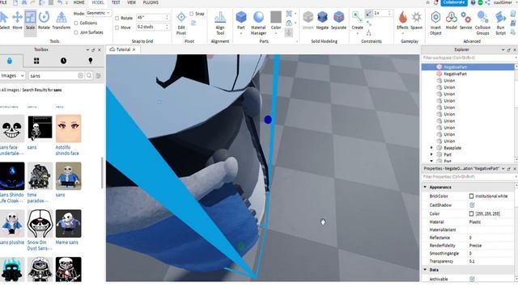This screenshot has width=518, height=291.
Task: Insert a Spawn location
Action: (x=416, y=20)
